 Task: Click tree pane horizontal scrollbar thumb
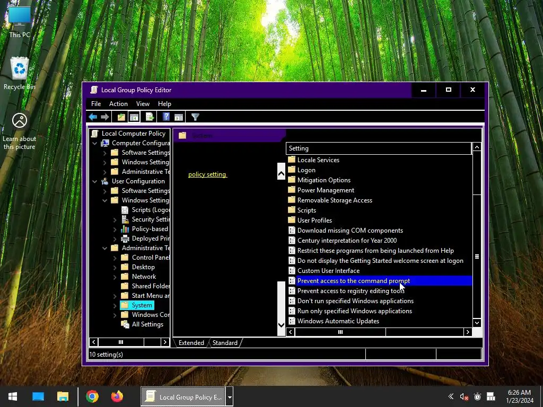(x=121, y=342)
